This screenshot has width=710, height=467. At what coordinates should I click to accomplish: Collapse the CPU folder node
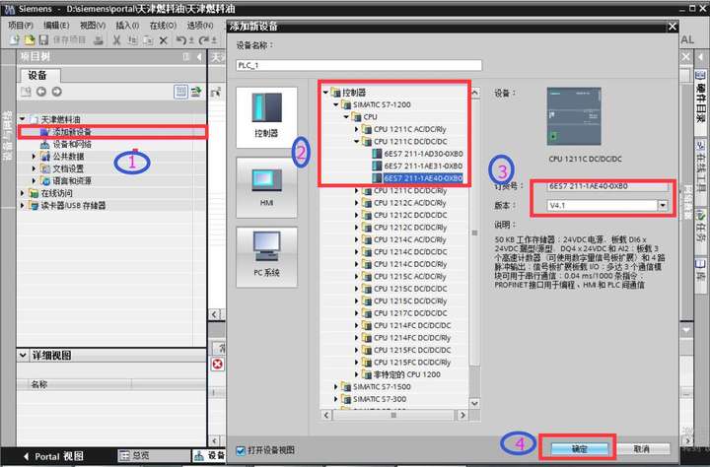[x=346, y=116]
